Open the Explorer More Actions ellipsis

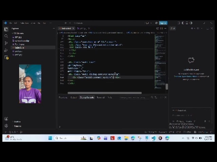[54, 28]
